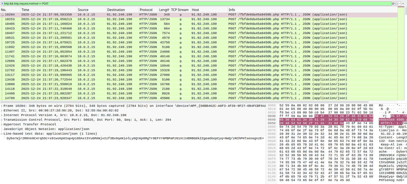Click time cell 21:37:15,096508

47,47
